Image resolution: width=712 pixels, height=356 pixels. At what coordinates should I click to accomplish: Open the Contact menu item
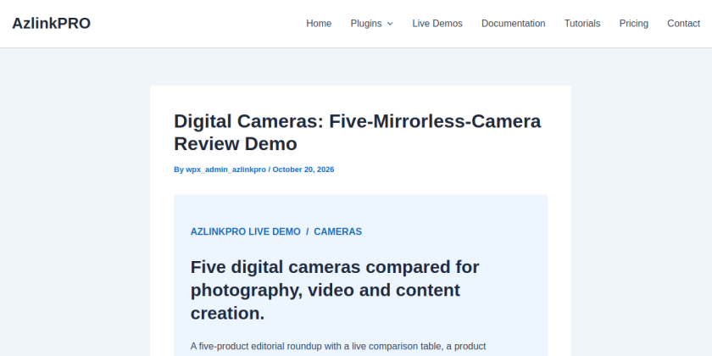click(x=683, y=24)
